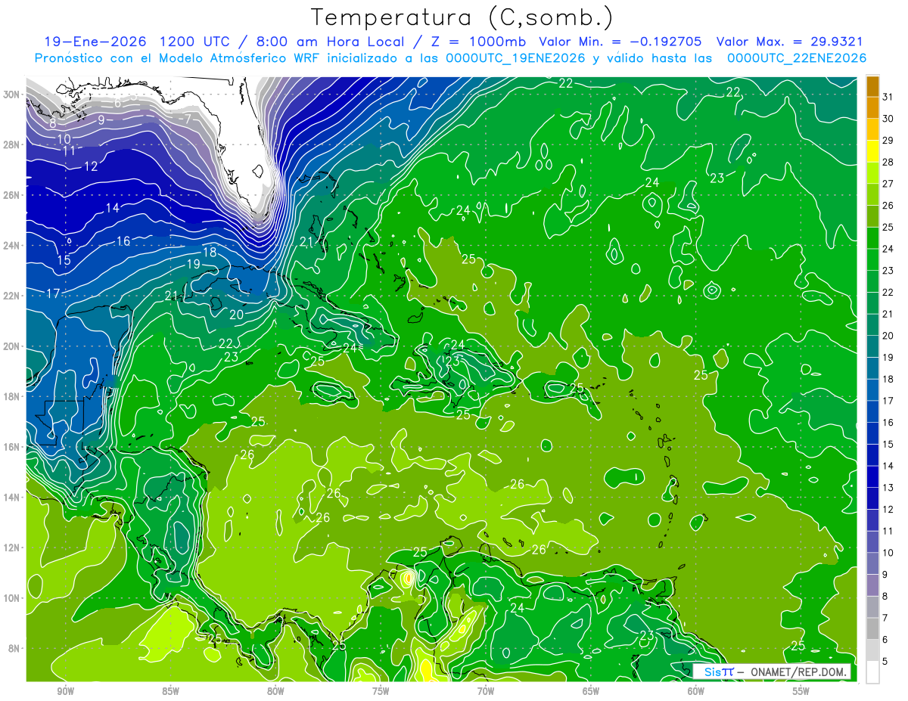
Task: Click the '16' contour label on the map
Action: [123, 241]
